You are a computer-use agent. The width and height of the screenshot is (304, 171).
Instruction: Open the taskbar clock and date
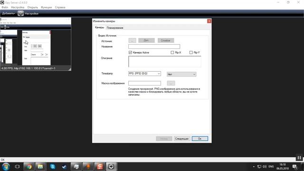(283, 167)
